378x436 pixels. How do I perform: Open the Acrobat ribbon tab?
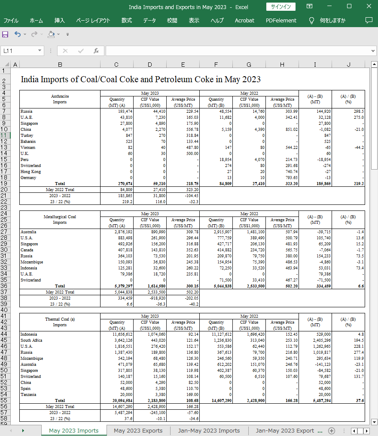(x=244, y=21)
